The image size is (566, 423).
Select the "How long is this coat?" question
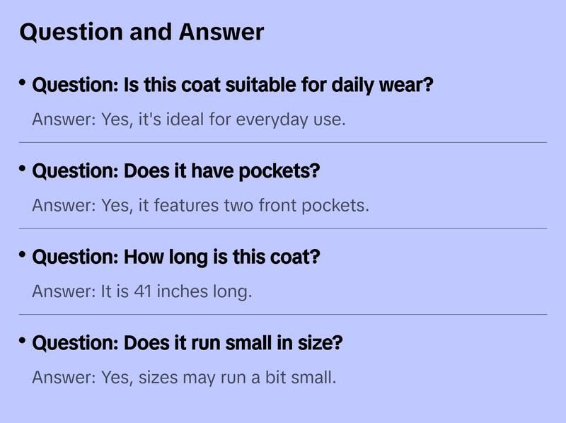[x=176, y=257]
